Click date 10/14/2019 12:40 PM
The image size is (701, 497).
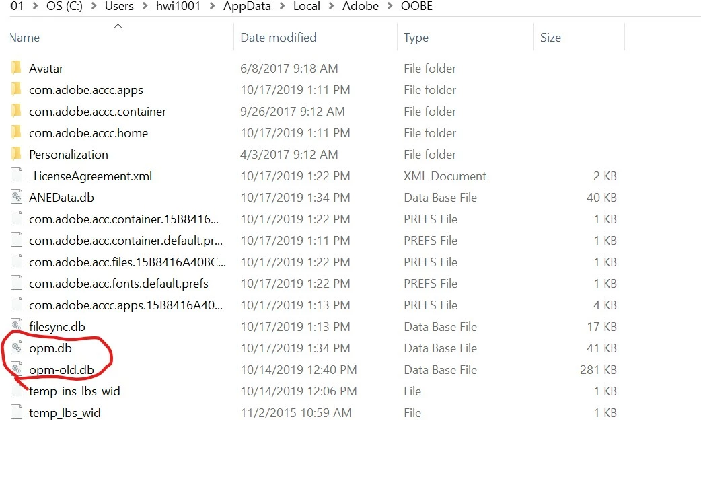pos(298,370)
